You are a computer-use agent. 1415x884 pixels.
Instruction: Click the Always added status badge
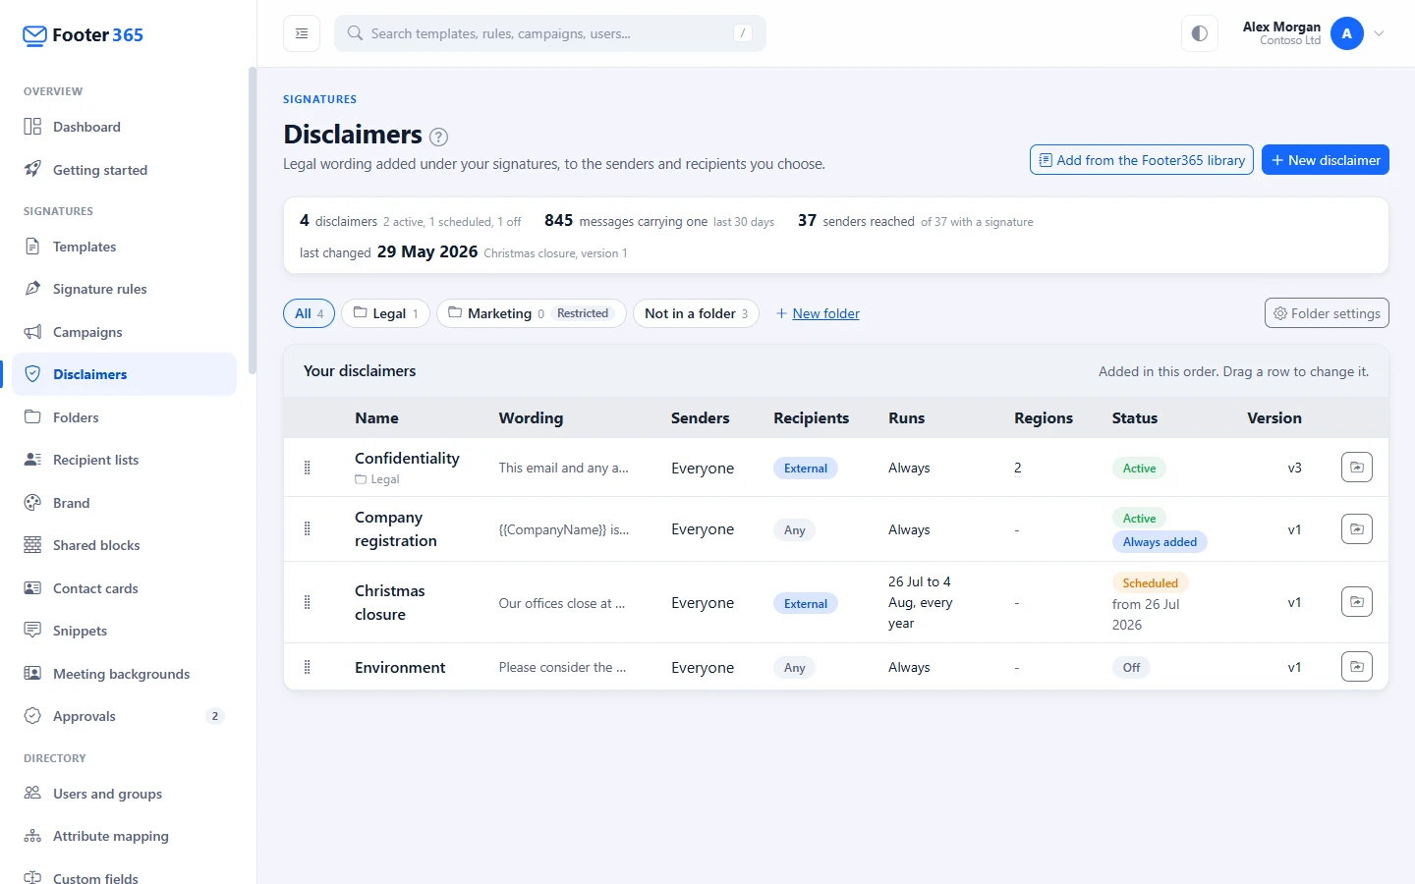pyautogui.click(x=1160, y=542)
